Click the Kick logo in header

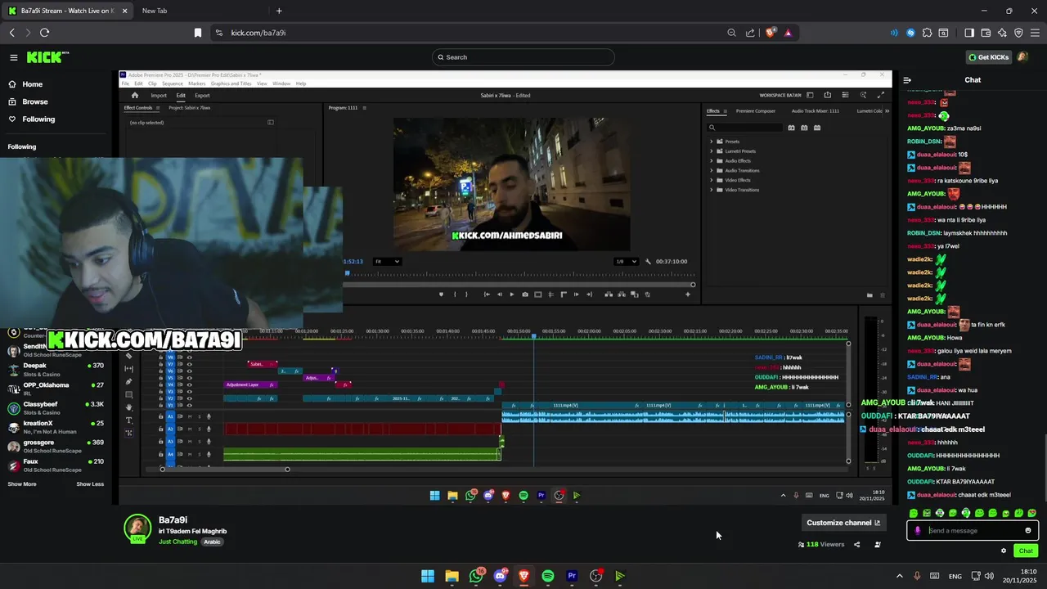[47, 57]
